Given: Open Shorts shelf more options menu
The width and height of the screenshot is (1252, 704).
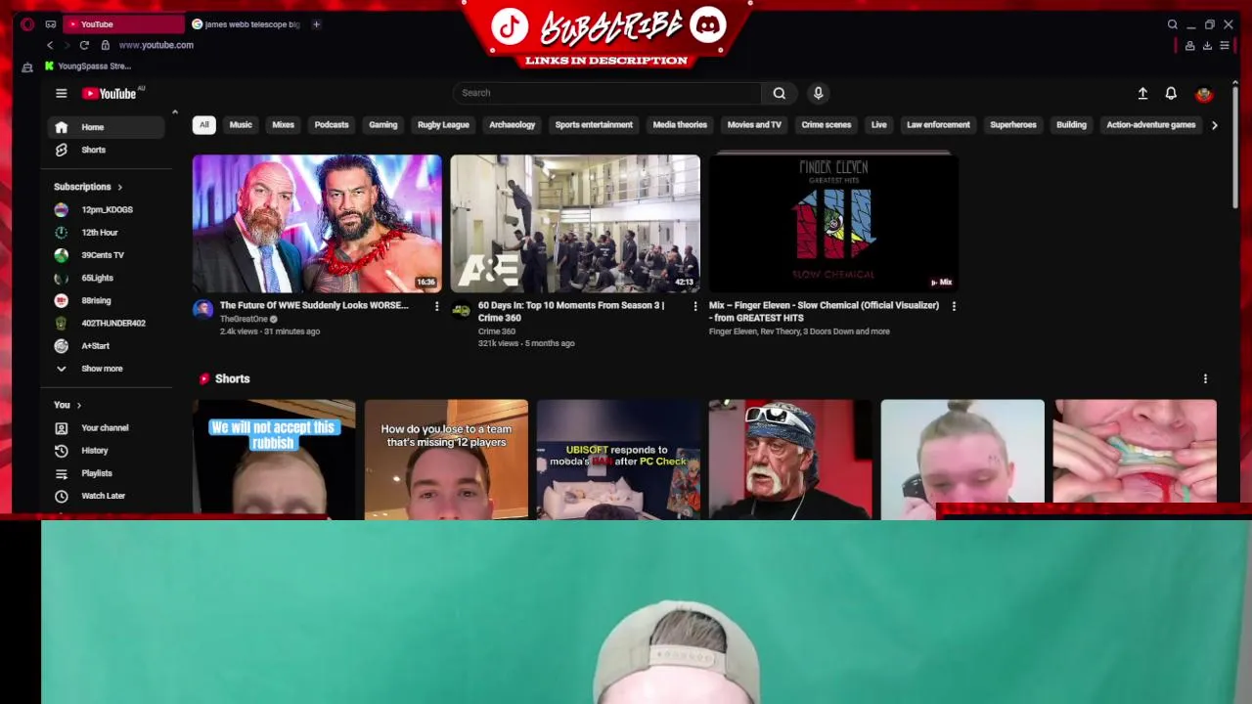Looking at the screenshot, I should click(x=1205, y=378).
